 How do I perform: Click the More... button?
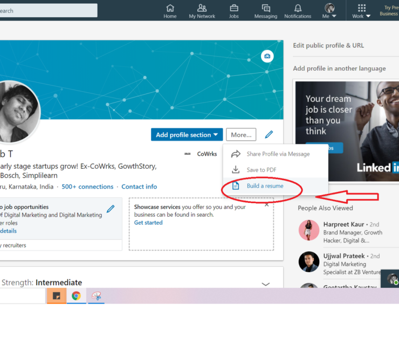pyautogui.click(x=241, y=135)
